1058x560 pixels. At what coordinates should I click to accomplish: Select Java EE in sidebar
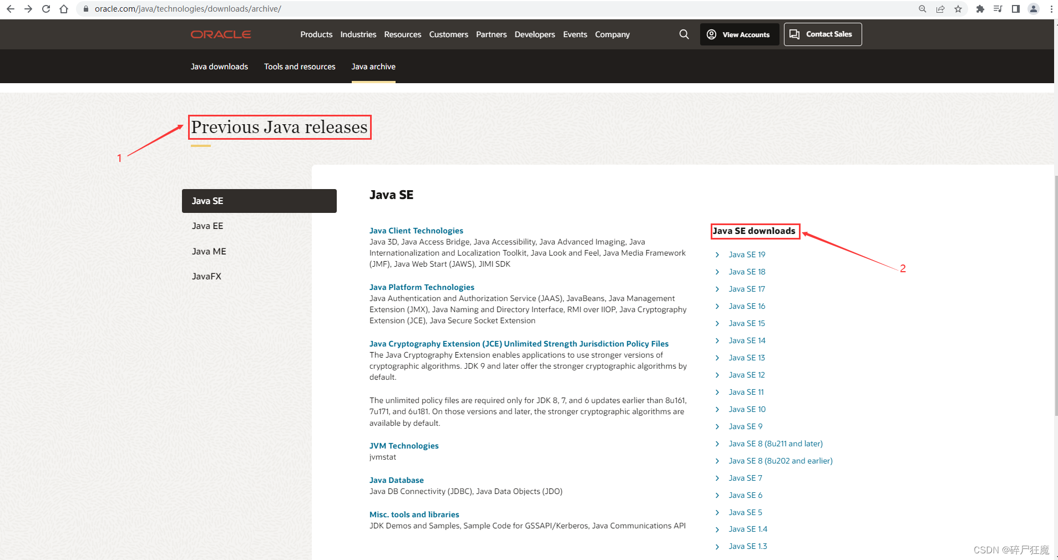tap(207, 226)
